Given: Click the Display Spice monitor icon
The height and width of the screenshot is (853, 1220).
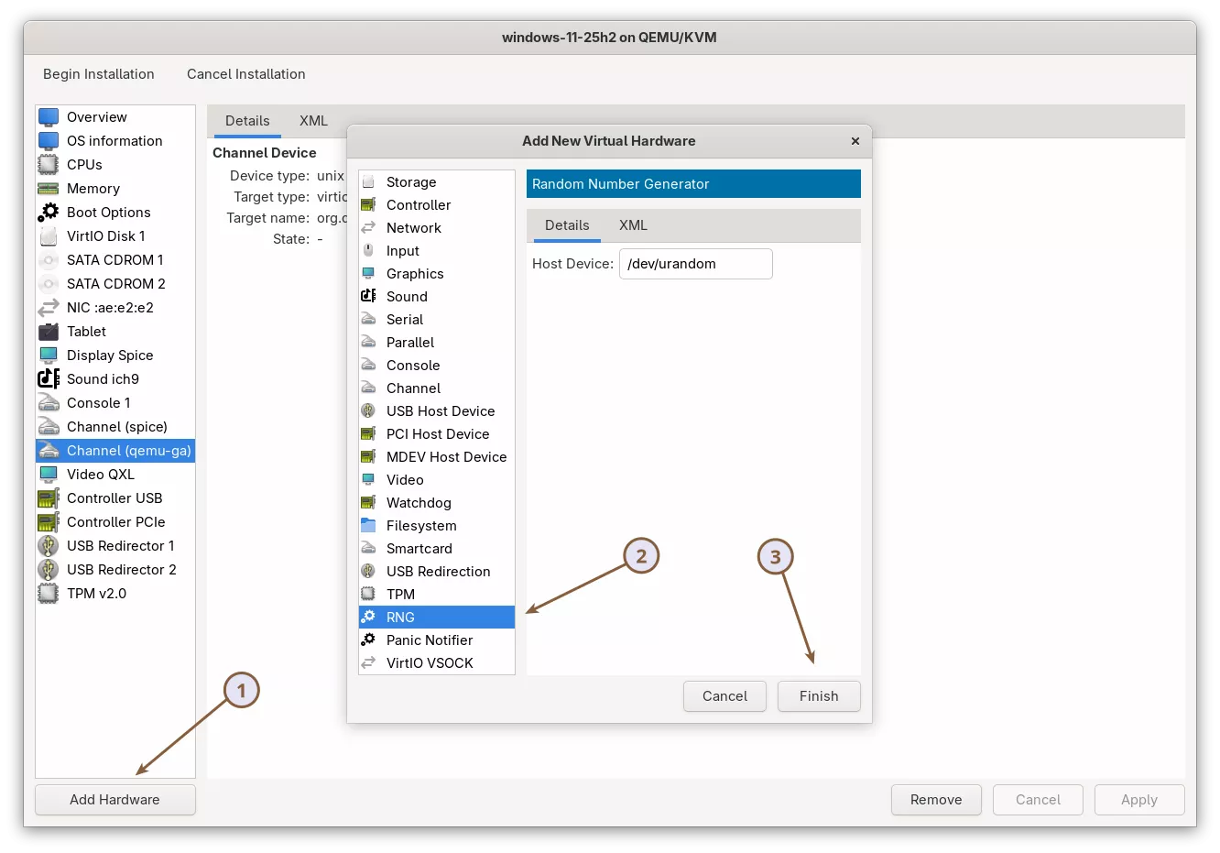Looking at the screenshot, I should [x=48, y=355].
